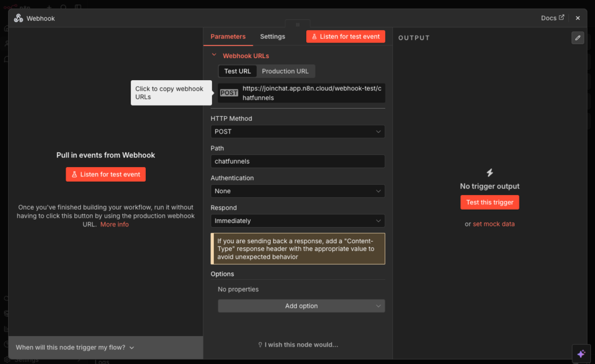The image size is (595, 364).
Task: Close the Webhook node panel
Action: pyautogui.click(x=578, y=18)
